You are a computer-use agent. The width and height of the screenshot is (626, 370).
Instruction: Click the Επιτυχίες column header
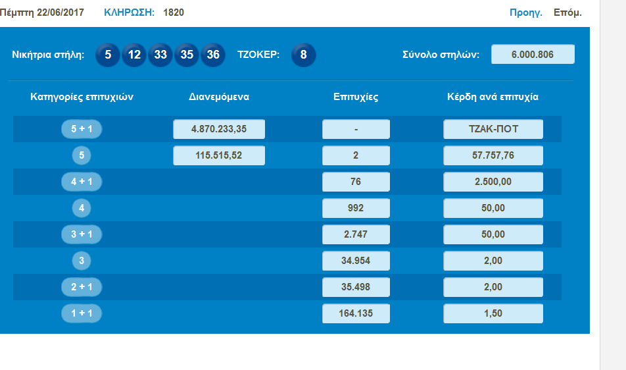(x=356, y=97)
